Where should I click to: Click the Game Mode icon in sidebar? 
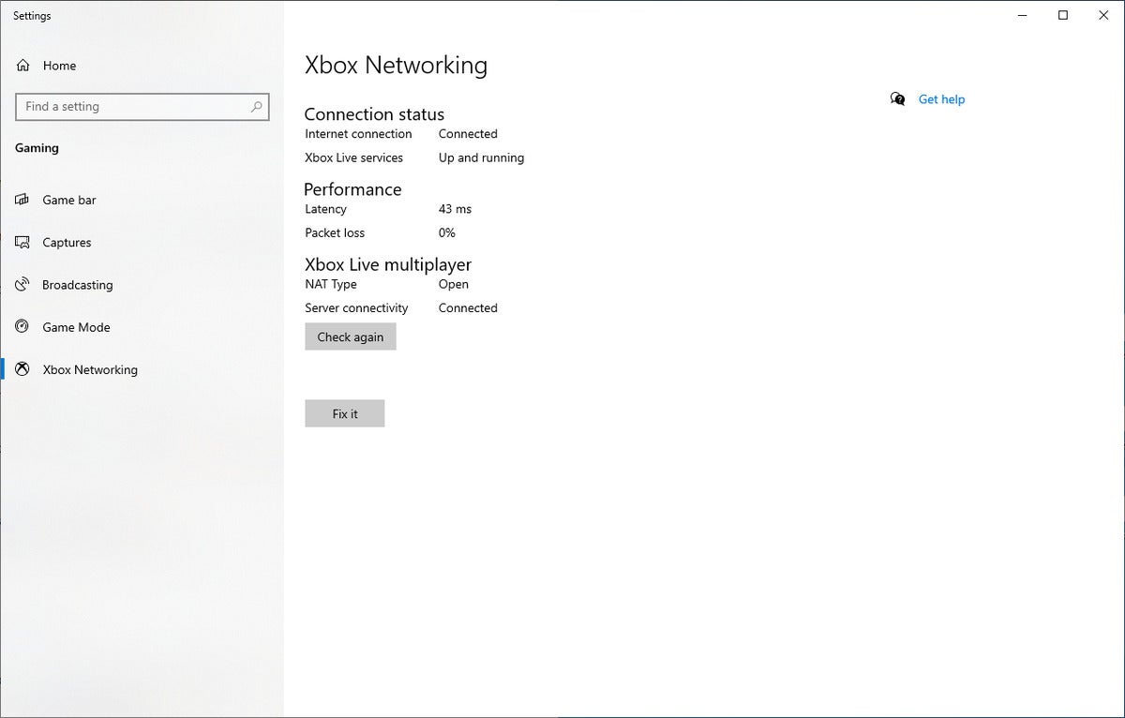tap(23, 326)
